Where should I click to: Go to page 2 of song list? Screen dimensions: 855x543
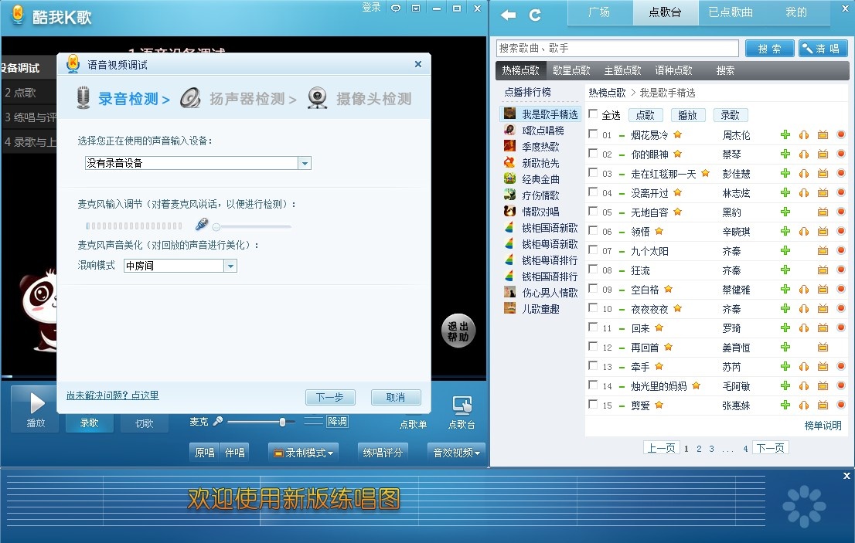(x=699, y=448)
